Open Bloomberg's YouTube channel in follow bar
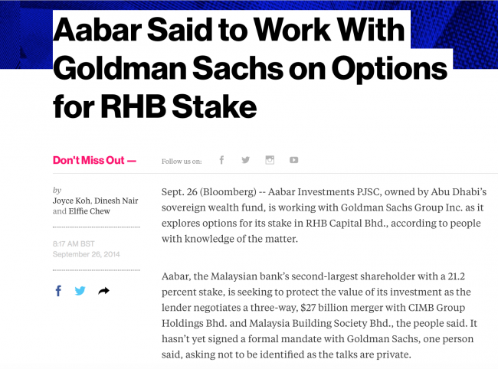This screenshot has height=369, width=498. tap(293, 160)
